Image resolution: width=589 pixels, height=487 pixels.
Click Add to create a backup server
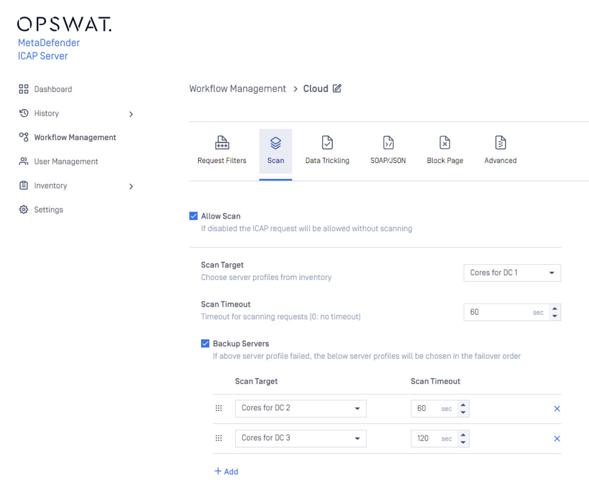point(226,471)
